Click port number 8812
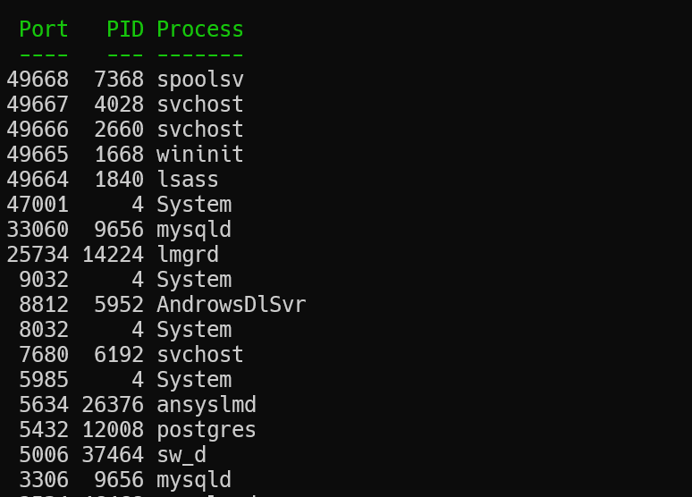692x497 pixels. (44, 305)
